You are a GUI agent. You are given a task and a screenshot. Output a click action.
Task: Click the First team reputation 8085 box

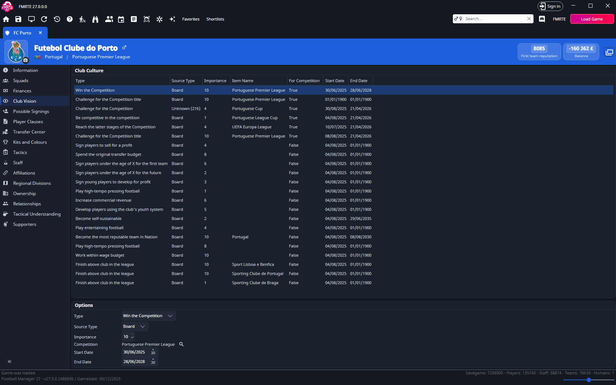[x=539, y=52]
